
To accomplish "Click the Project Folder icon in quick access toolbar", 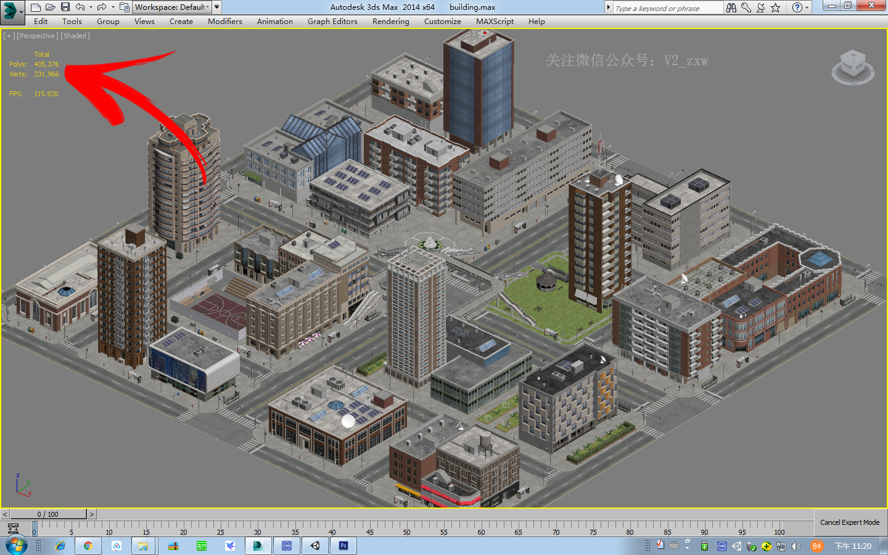I will pos(125,7).
